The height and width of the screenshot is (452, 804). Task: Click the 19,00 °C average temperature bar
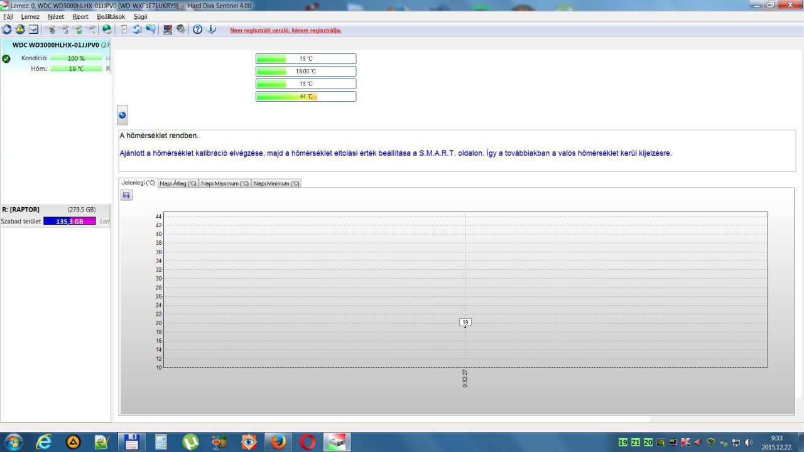point(306,72)
